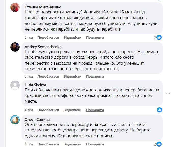Image resolution: width=173 pixels, height=147 pixels.
Task: Click the like reaction icon on Татьяна Михайленко's comment
Action: tap(159, 37)
